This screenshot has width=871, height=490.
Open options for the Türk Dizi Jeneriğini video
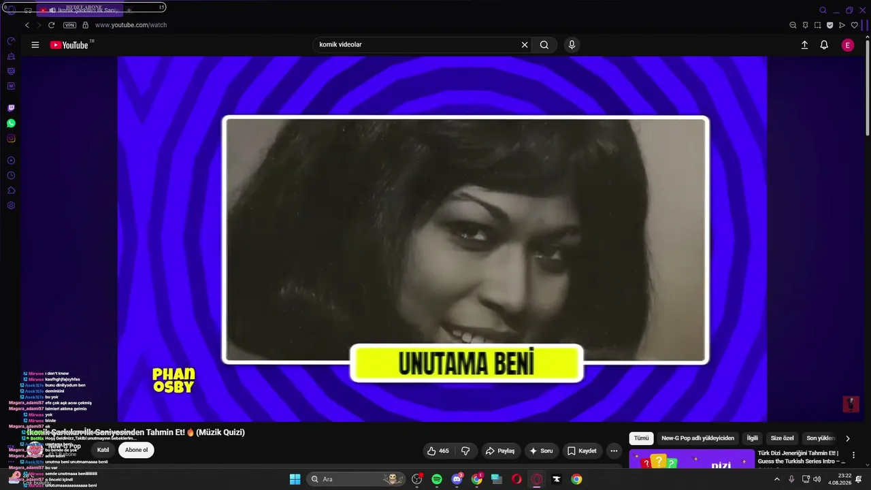(853, 455)
